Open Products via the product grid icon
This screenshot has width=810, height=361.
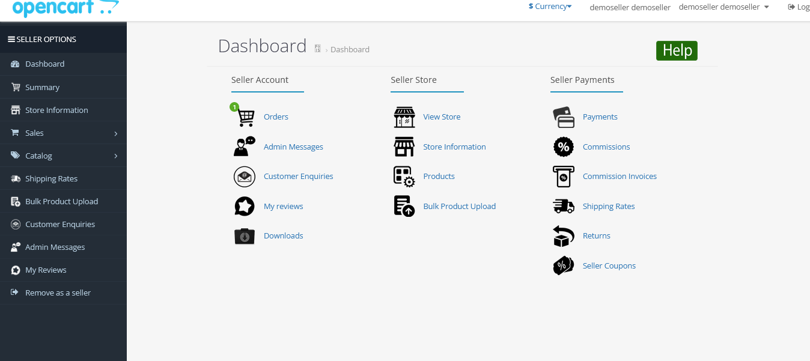coord(404,176)
